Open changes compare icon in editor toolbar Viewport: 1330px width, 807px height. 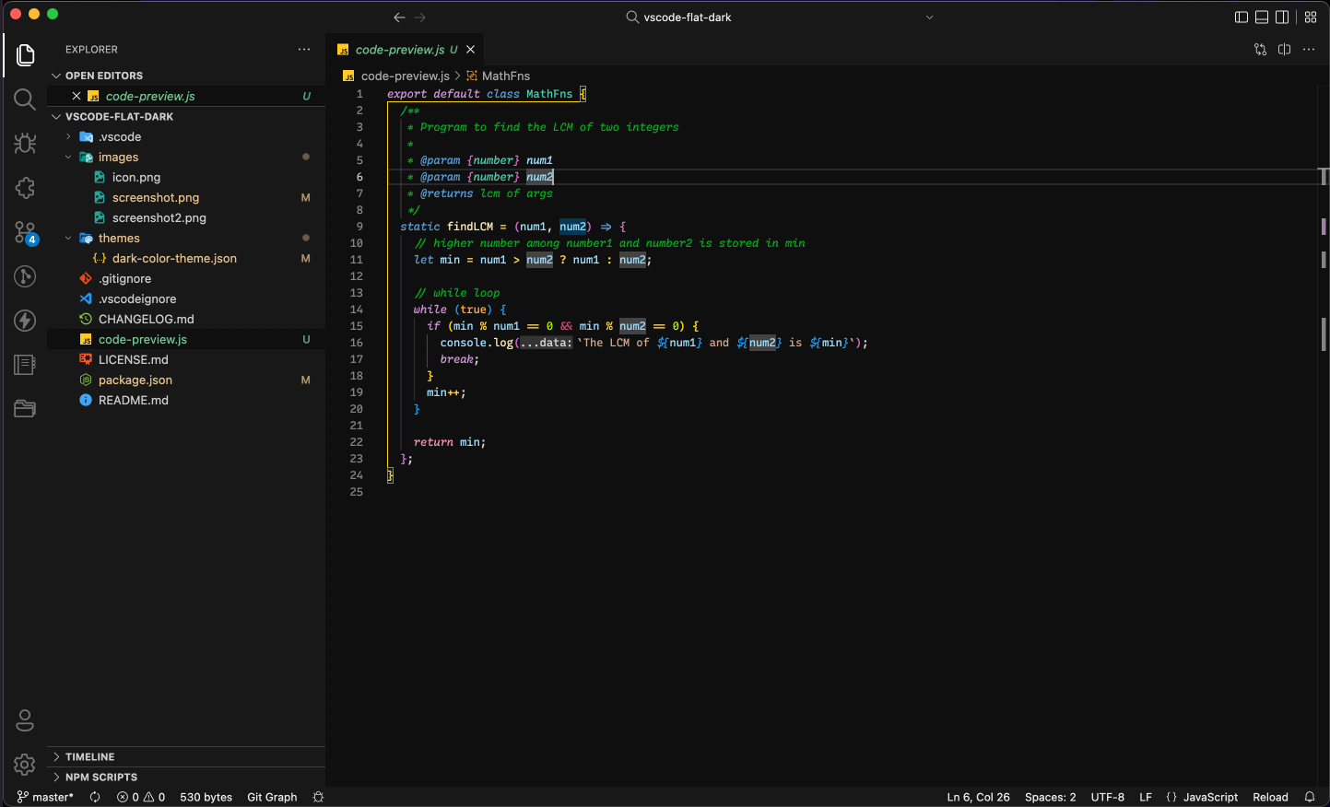1260,50
